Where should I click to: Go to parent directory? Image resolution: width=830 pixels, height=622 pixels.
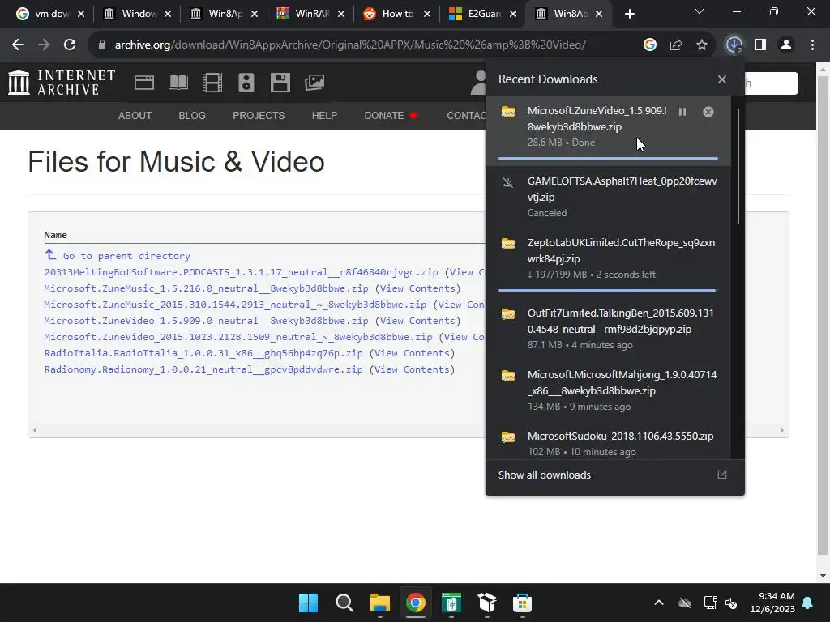point(126,256)
